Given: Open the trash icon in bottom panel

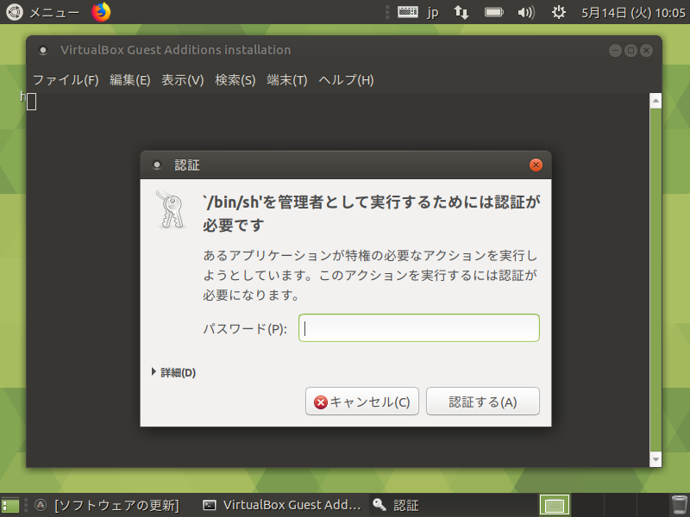Looking at the screenshot, I should pos(679,505).
